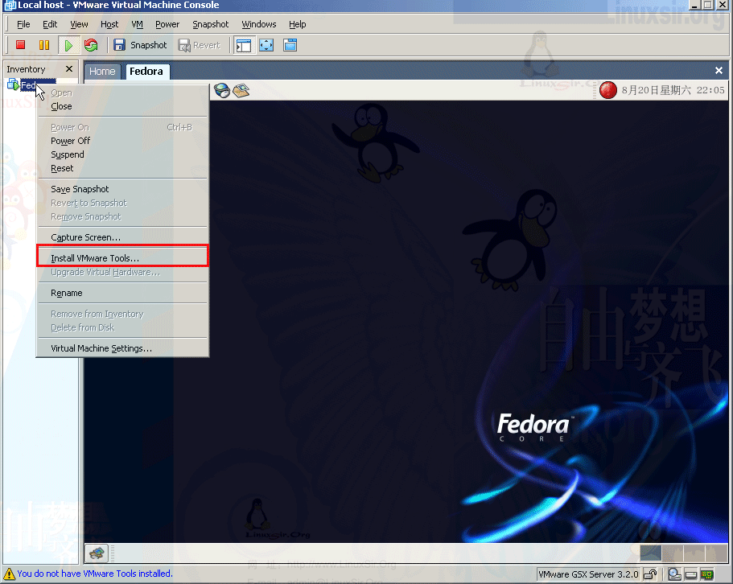Click the Revert toolbar button

click(200, 45)
